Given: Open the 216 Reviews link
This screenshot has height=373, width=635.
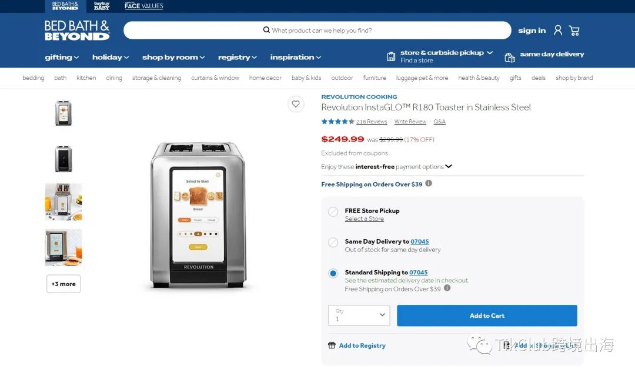Looking at the screenshot, I should coord(372,122).
